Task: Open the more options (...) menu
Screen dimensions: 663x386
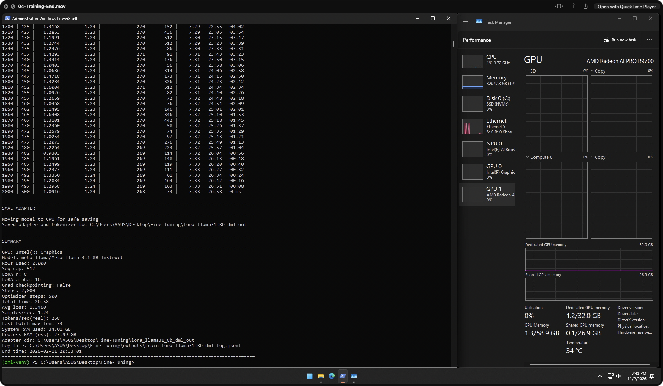Action: click(x=649, y=40)
